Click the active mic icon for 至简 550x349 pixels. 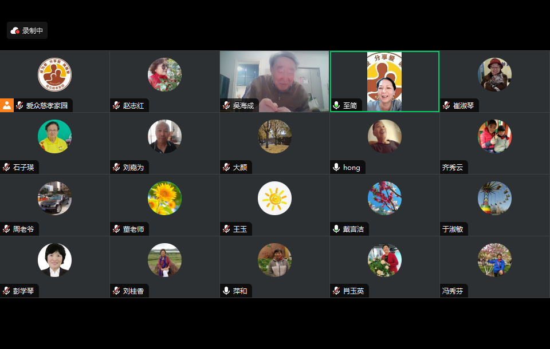[336, 105]
